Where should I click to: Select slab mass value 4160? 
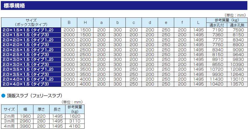click(x=75, y=126)
